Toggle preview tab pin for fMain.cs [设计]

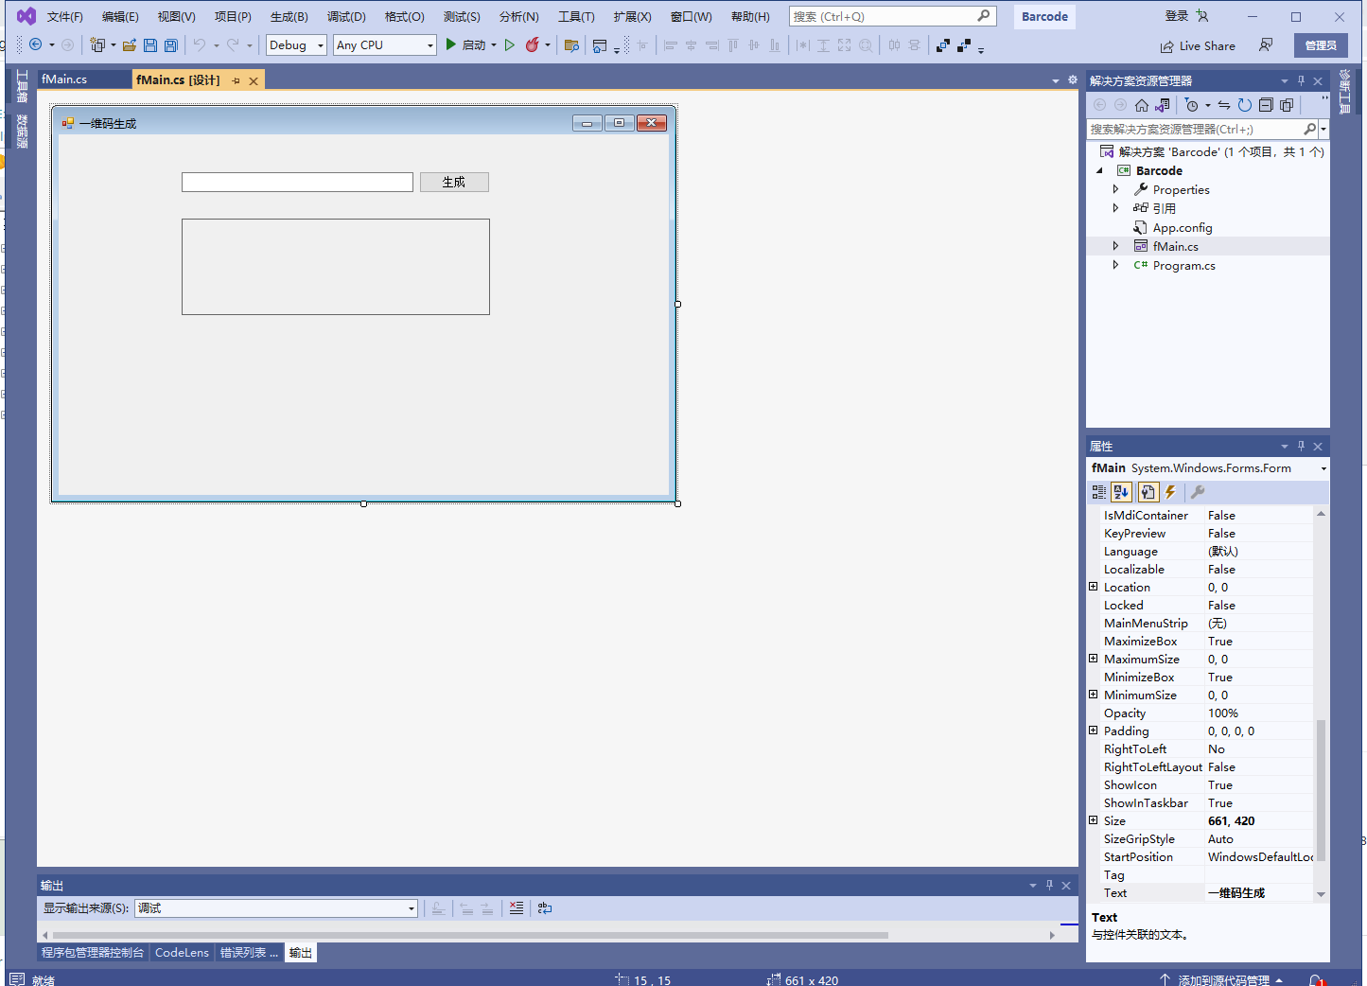[236, 80]
